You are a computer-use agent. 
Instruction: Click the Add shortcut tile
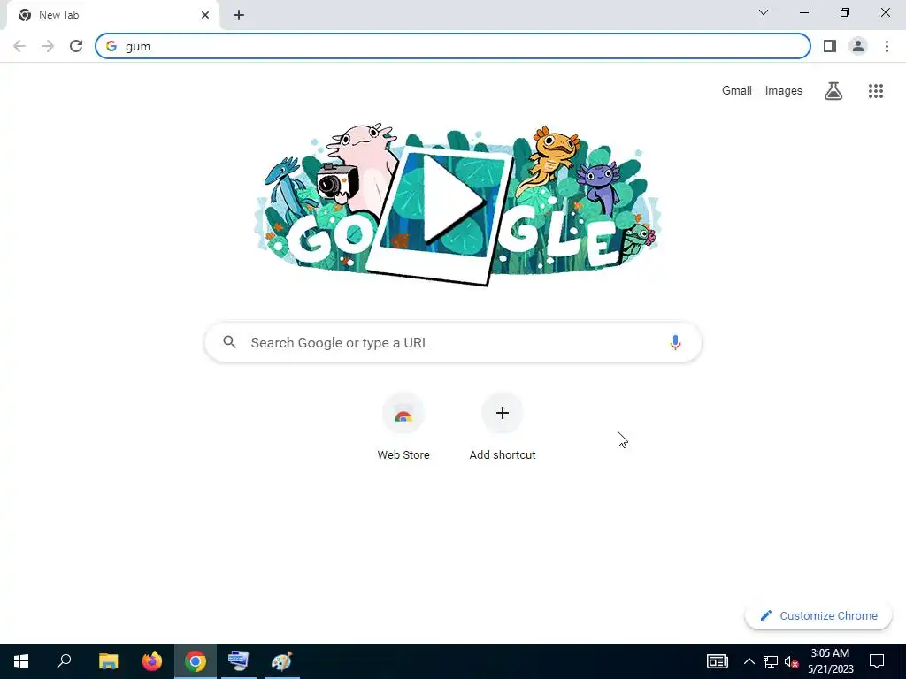pyautogui.click(x=503, y=427)
